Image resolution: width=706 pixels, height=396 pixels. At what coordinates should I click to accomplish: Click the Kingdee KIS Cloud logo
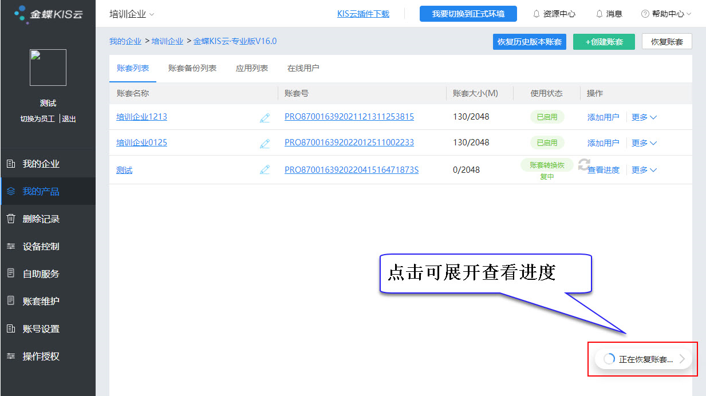click(48, 14)
